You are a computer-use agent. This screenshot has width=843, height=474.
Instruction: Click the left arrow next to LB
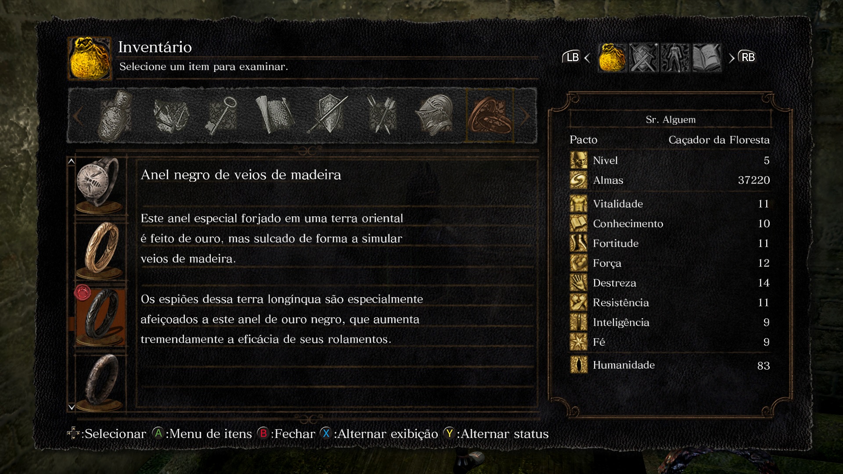pyautogui.click(x=587, y=58)
